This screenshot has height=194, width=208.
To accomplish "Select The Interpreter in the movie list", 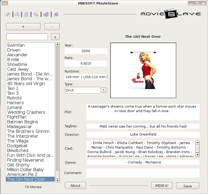I will coord(30,136).
